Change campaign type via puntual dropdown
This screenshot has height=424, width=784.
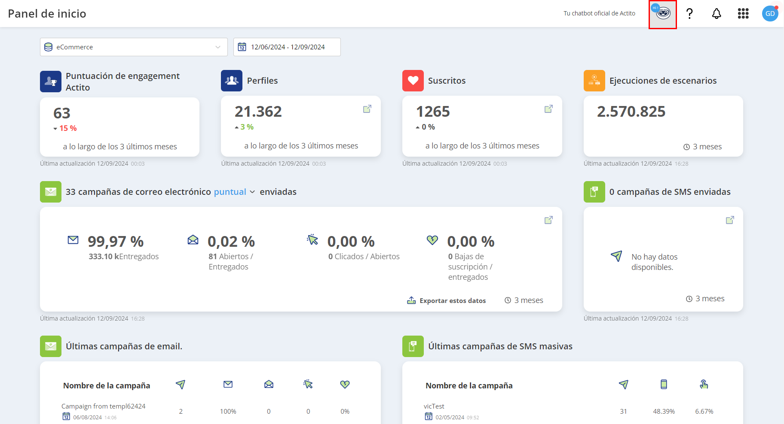pos(234,192)
